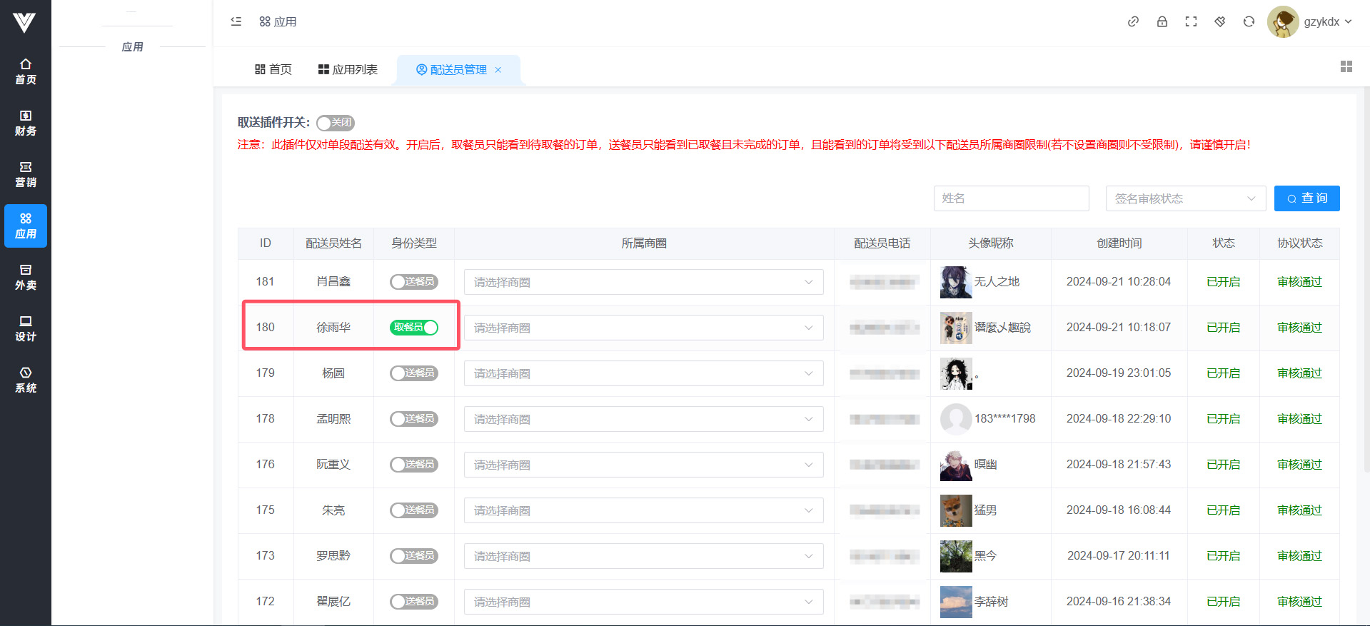
Task: Open the 签名审核状态 dropdown
Action: point(1185,198)
